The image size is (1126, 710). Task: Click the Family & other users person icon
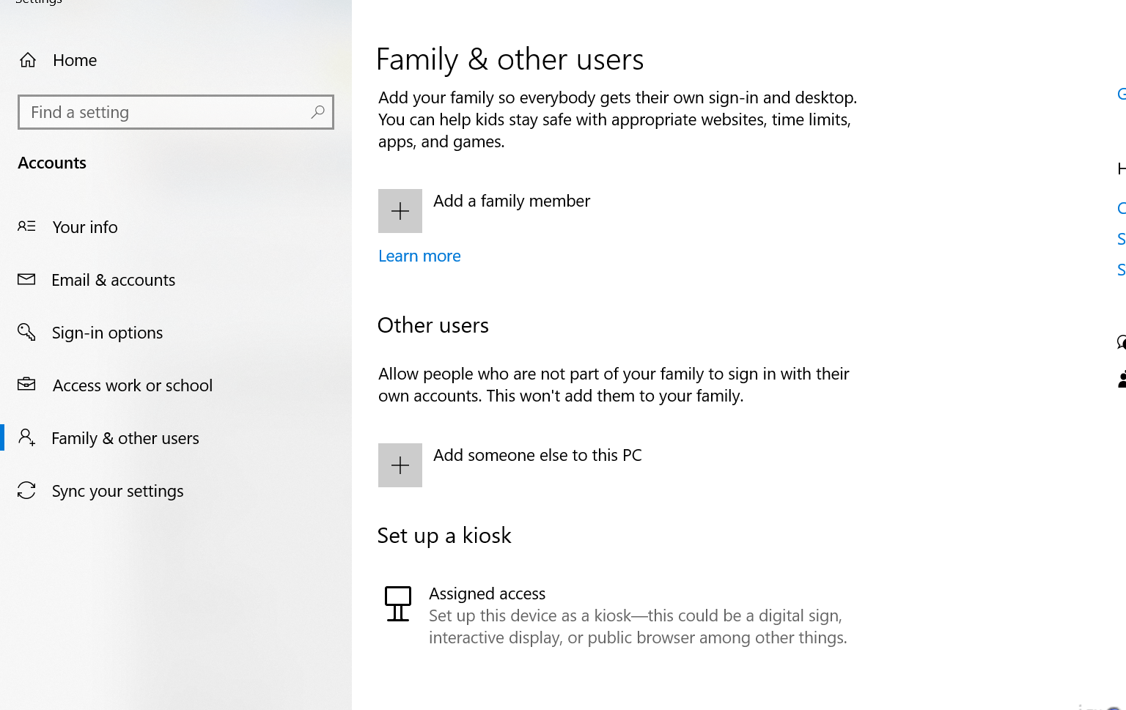(27, 437)
